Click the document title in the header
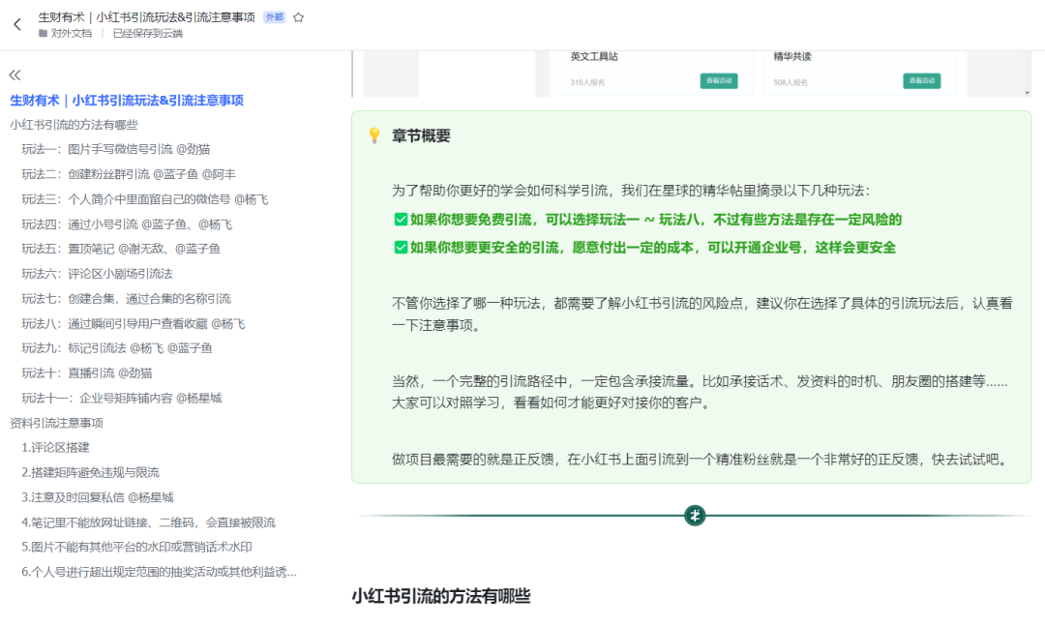 (x=147, y=17)
